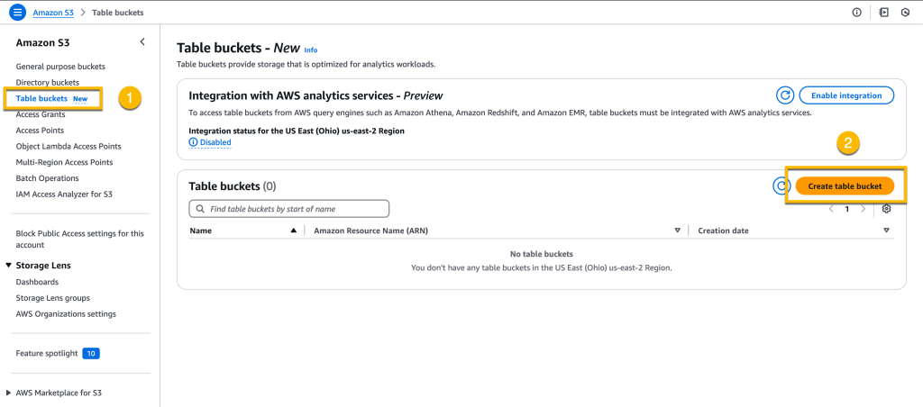Open Batch Operations

click(47, 177)
